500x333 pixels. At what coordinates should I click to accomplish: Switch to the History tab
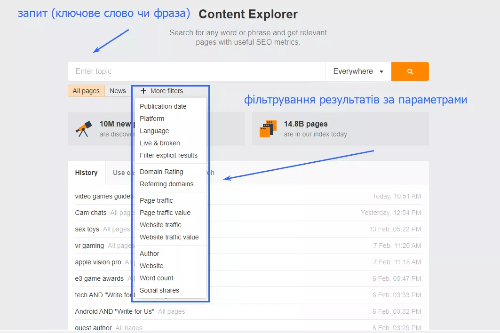(x=86, y=173)
